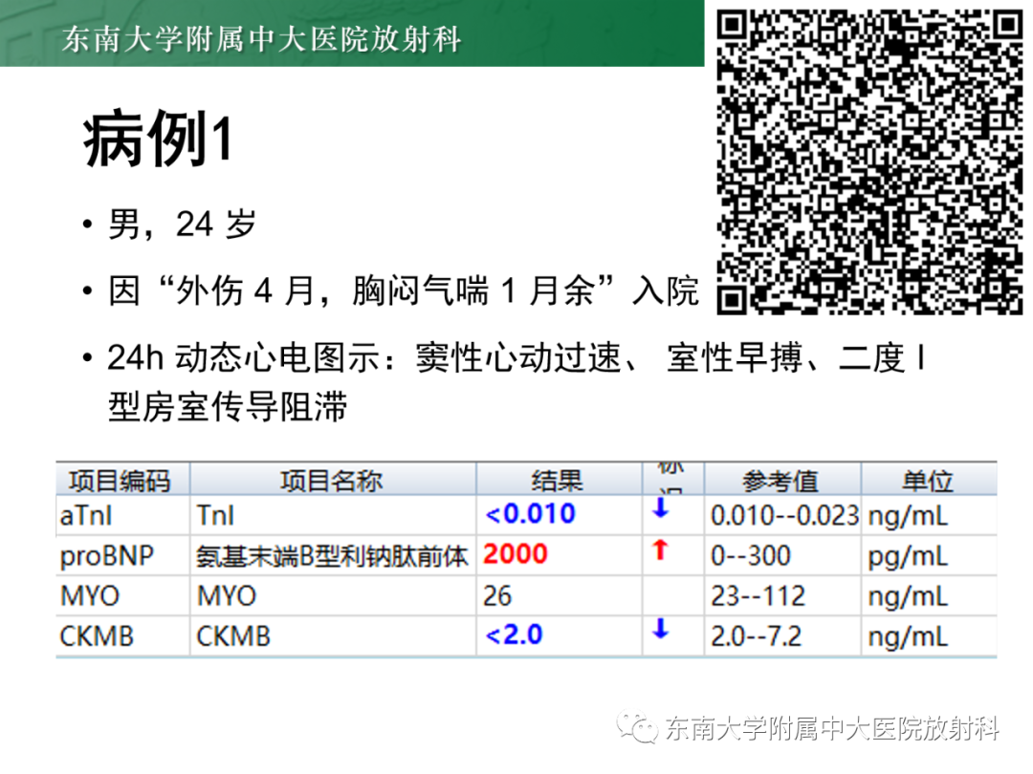Viewport: 1033px width, 774px height.
Task: Select the proBNP code cell
Action: [123, 556]
